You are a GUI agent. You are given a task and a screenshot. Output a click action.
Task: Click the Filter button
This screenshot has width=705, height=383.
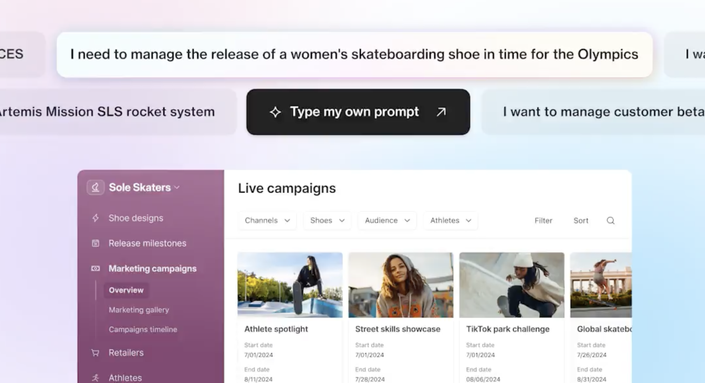pyautogui.click(x=543, y=221)
